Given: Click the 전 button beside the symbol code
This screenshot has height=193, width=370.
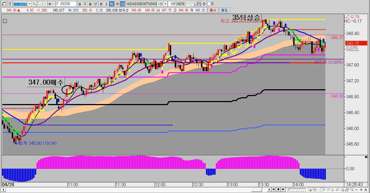Looking at the screenshot, I should tap(10, 4).
